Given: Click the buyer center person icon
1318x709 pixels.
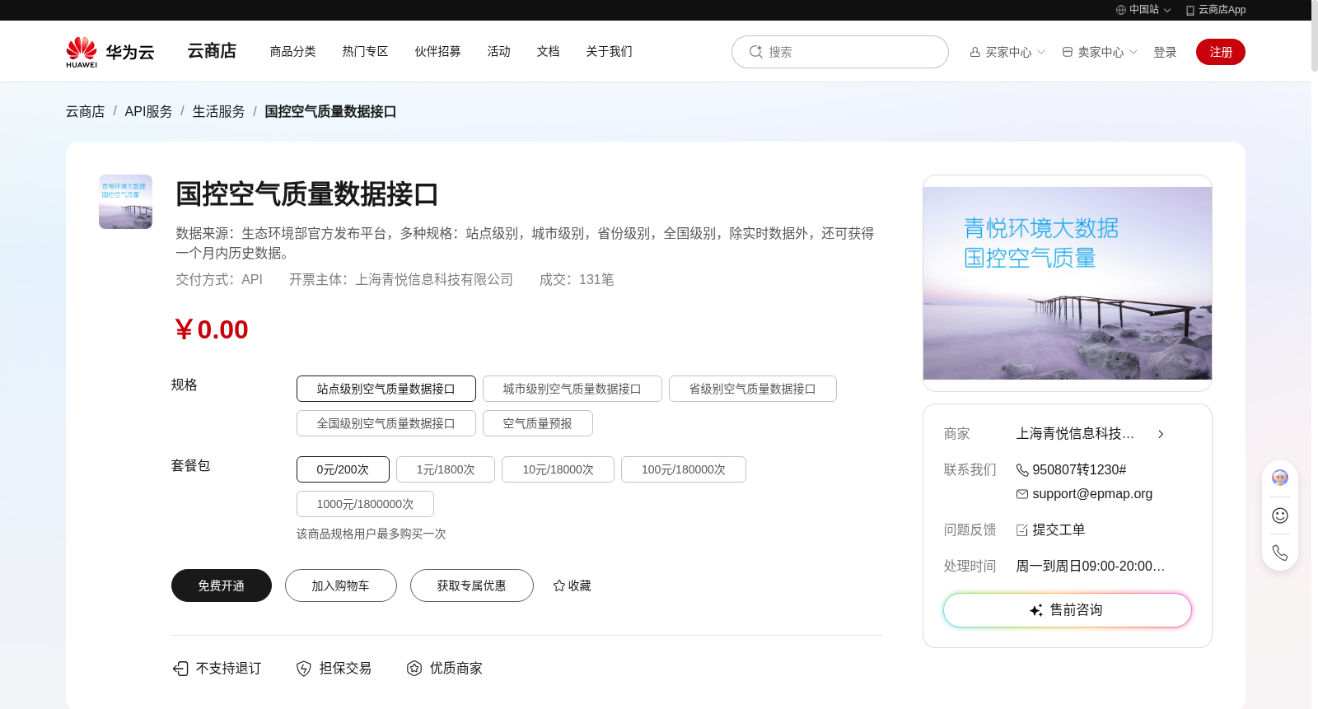Looking at the screenshot, I should (975, 52).
